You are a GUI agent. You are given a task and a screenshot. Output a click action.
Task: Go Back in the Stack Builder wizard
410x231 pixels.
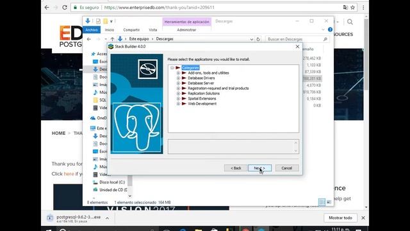[236, 168]
